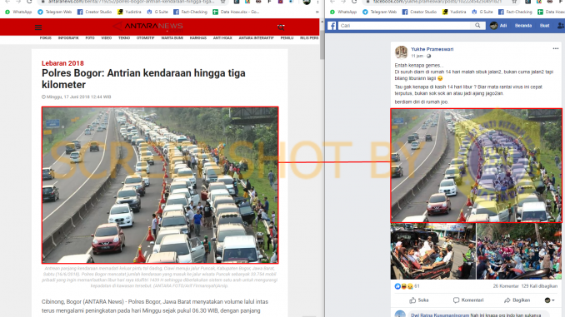Select the OTOMOTIF menu item
Screen dimensions: 565x317
click(145, 37)
